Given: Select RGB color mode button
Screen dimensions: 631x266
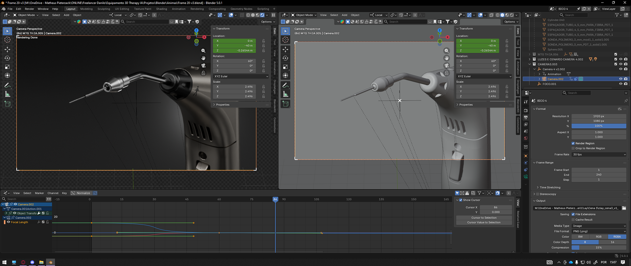Looking at the screenshot, I should coord(598,237).
